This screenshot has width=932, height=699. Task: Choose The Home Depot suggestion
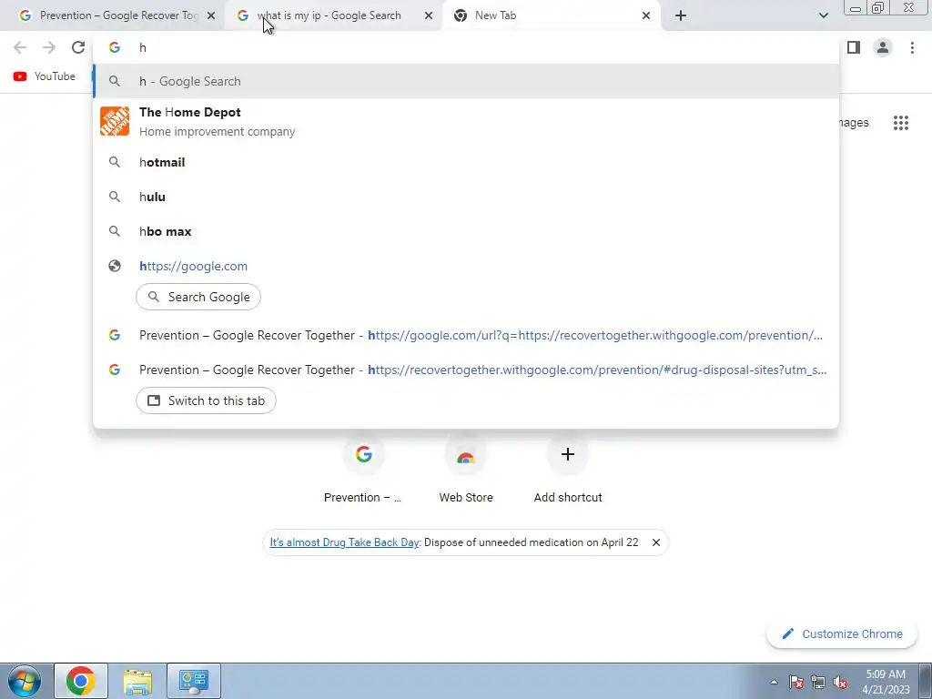[466, 122]
